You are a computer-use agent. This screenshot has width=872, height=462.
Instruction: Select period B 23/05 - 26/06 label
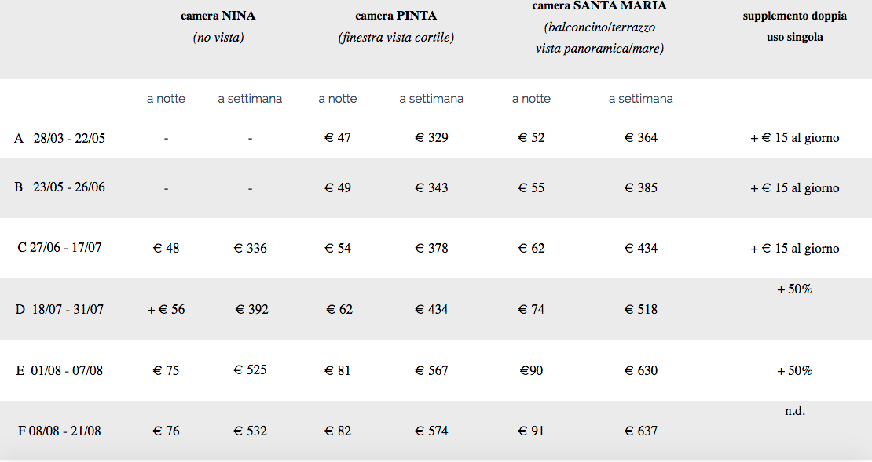(x=60, y=187)
